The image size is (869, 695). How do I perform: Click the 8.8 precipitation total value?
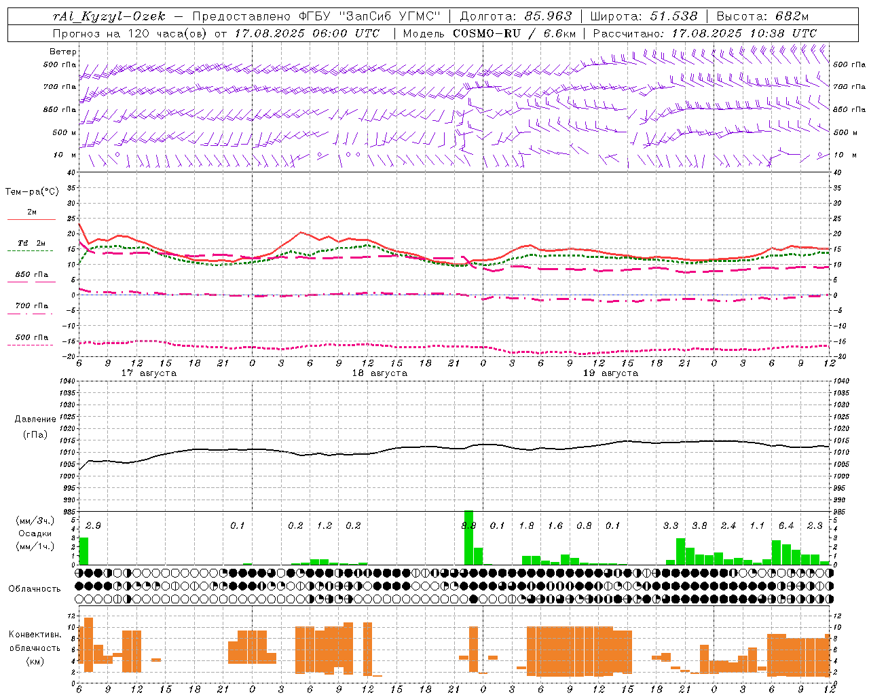[x=468, y=526]
